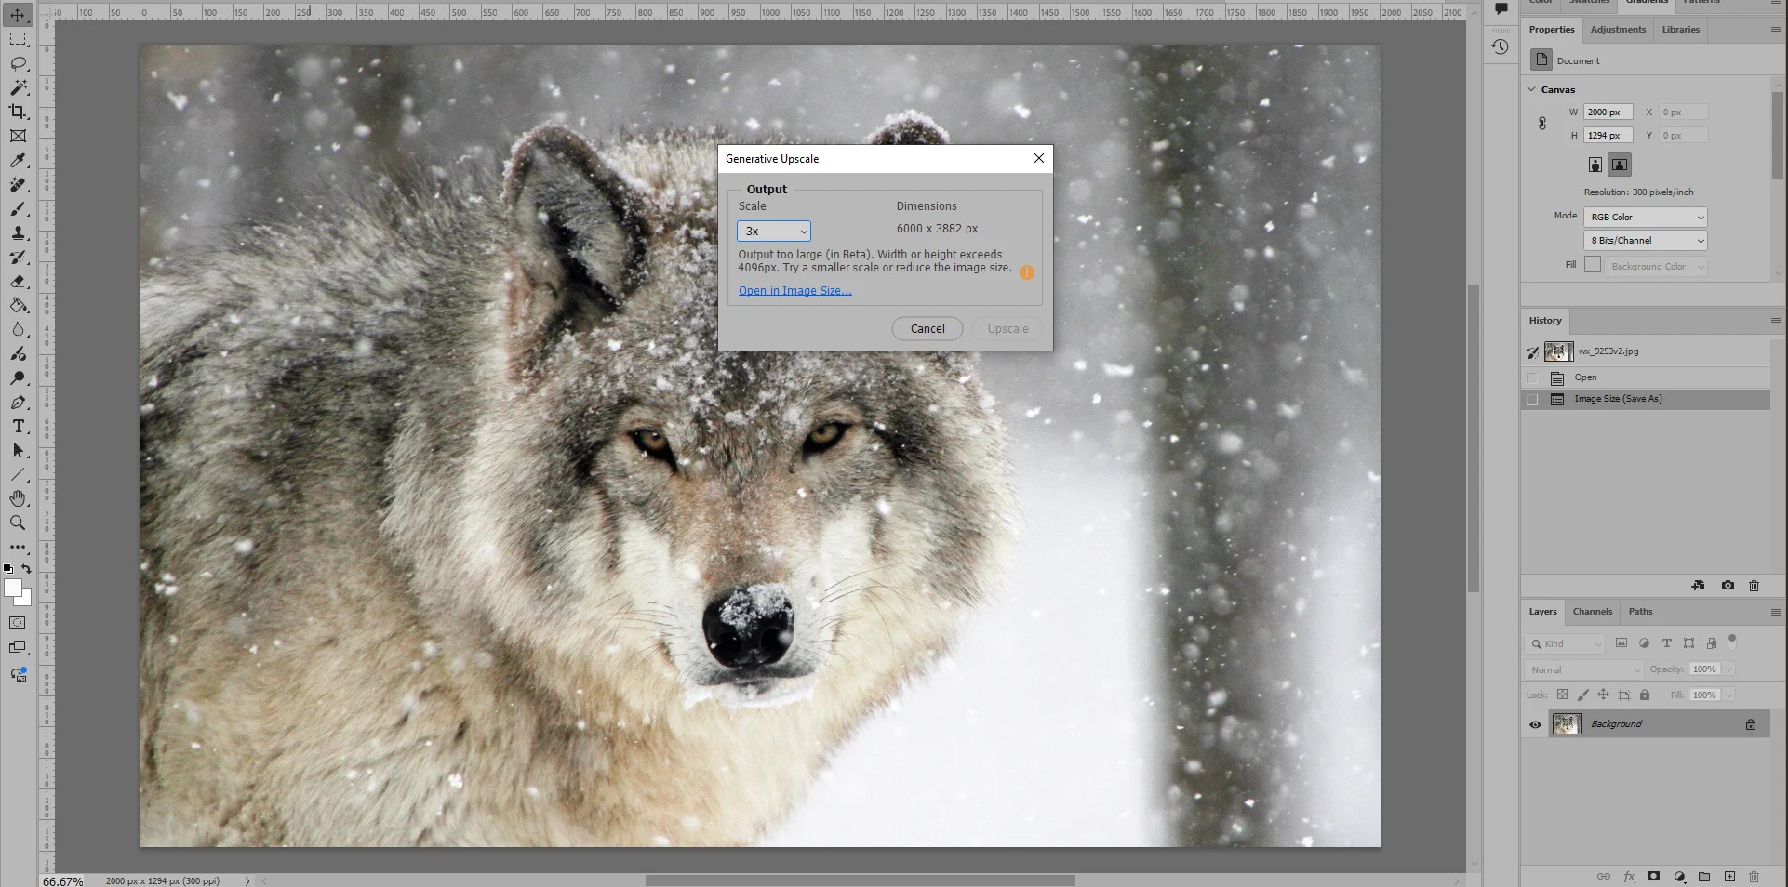Select the Dodge tool

pyautogui.click(x=18, y=378)
